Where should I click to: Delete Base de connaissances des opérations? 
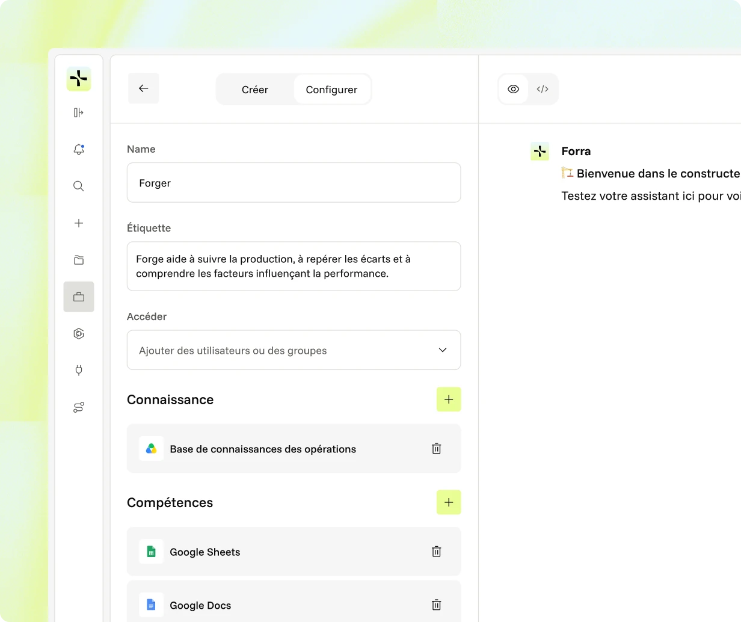pos(437,449)
